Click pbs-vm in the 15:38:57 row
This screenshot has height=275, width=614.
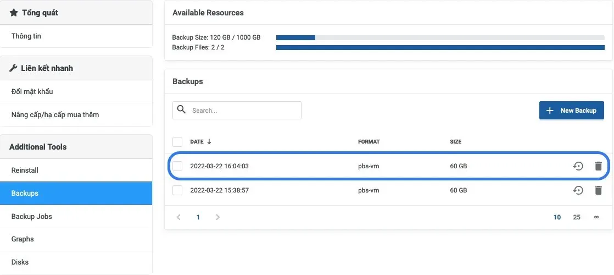click(x=369, y=190)
